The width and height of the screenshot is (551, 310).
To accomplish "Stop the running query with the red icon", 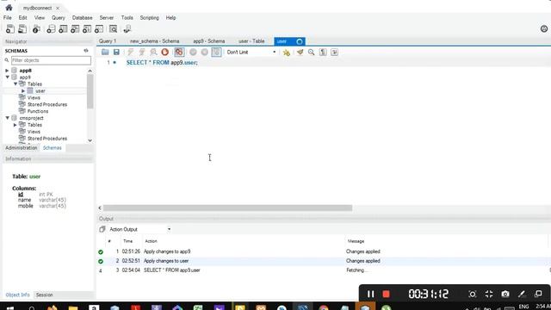I will point(164,52).
